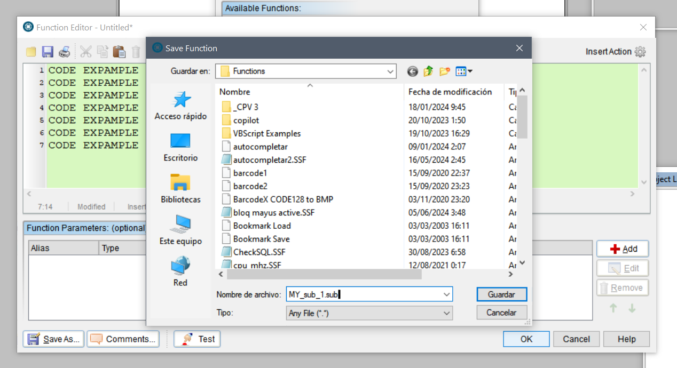The height and width of the screenshot is (368, 677).
Task: Expand the Guardar en folder dropdown
Action: pyautogui.click(x=390, y=71)
